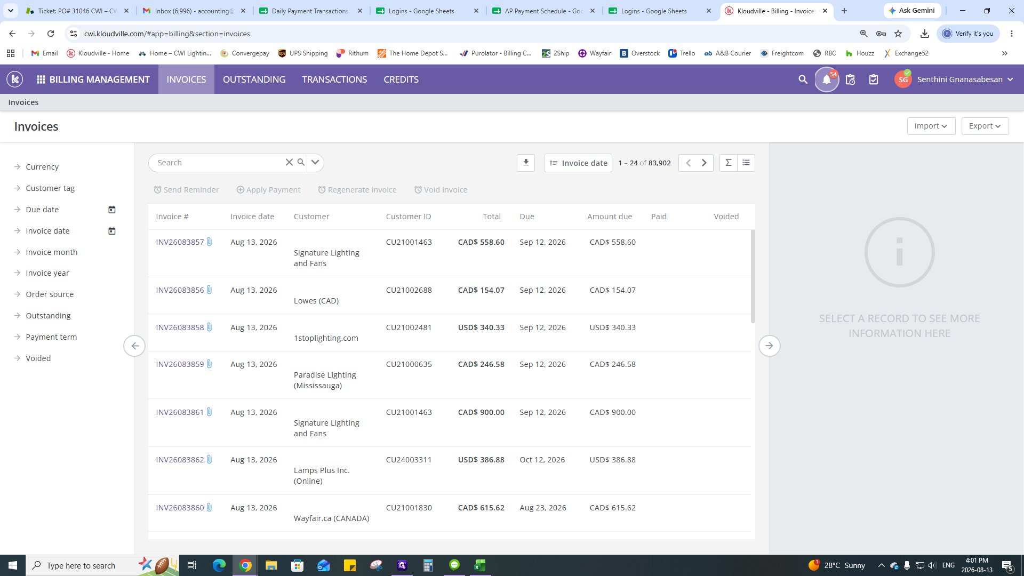Switch to the Outstanding tab
The image size is (1024, 576).
254,79
